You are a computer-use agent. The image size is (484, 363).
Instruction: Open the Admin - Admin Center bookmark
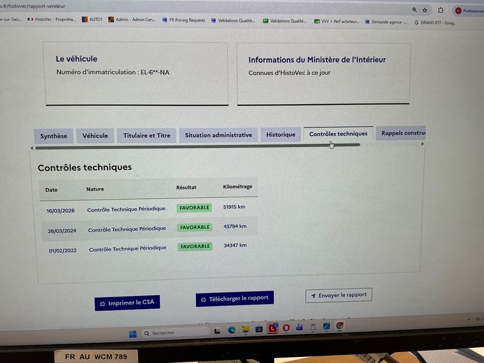(132, 20)
